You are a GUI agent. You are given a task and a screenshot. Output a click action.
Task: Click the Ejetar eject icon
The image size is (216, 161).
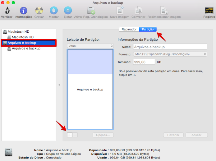(68, 11)
